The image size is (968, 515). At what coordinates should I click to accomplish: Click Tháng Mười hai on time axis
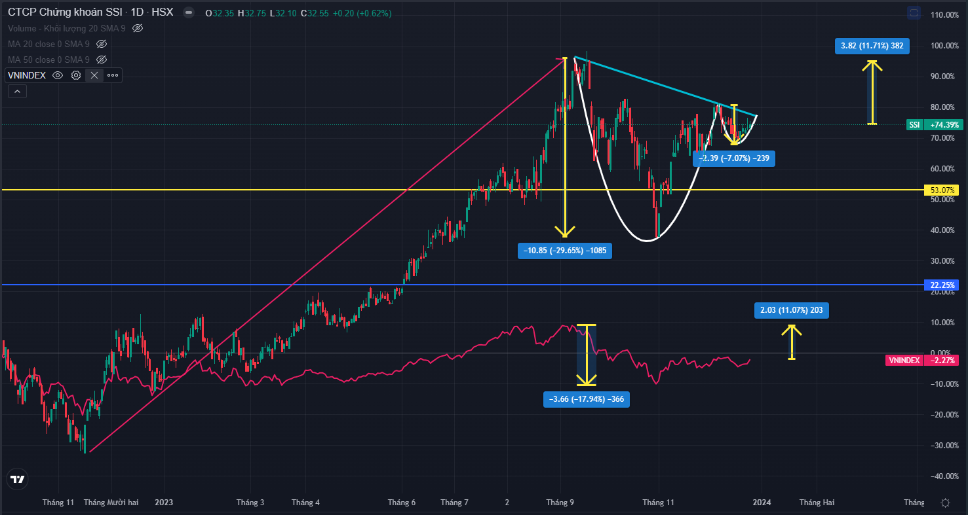tap(111, 503)
